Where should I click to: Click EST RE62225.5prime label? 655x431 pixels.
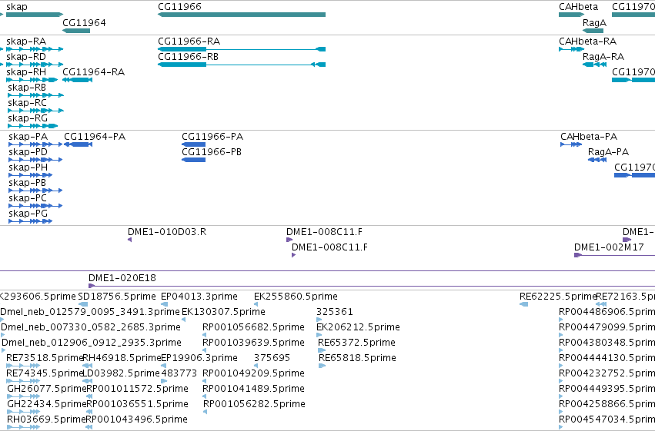point(558,297)
